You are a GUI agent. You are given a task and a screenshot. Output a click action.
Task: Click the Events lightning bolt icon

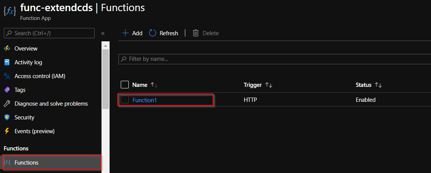click(x=7, y=131)
